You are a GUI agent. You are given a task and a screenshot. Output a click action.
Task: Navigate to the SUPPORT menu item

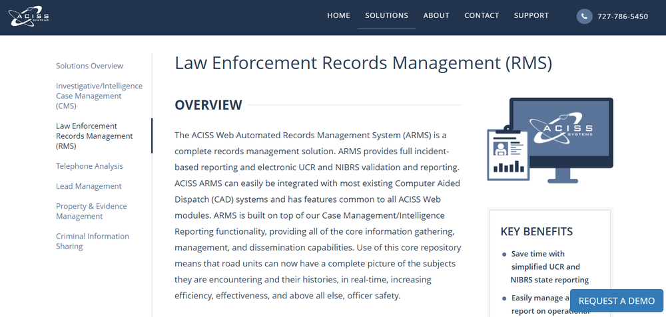[x=531, y=15]
